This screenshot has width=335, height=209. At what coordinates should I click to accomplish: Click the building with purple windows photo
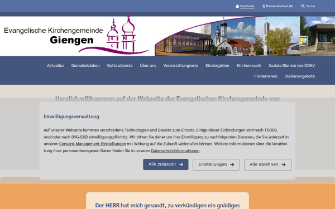(x=183, y=43)
